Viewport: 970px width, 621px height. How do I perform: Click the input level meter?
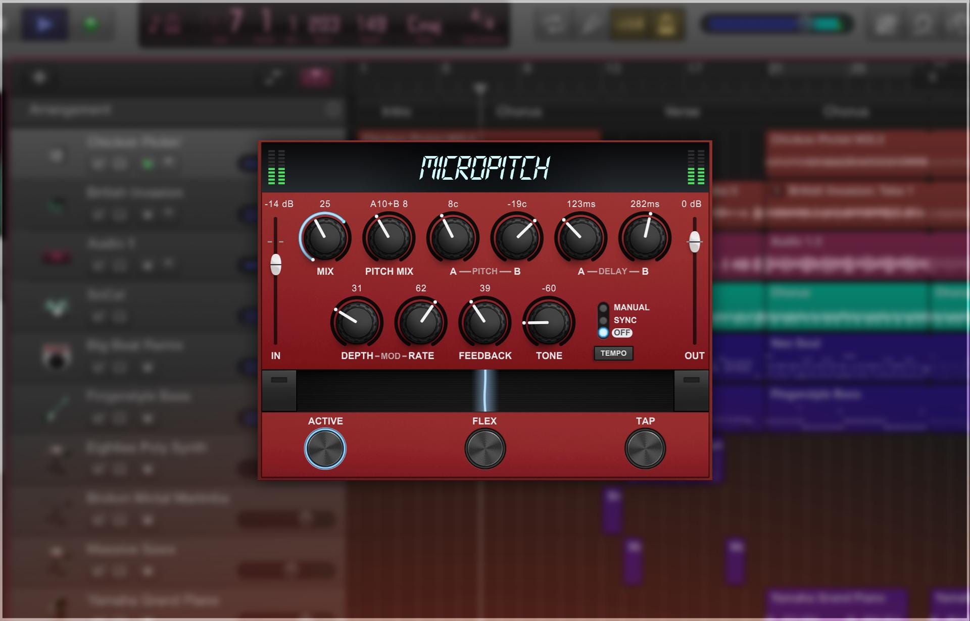pyautogui.click(x=276, y=167)
